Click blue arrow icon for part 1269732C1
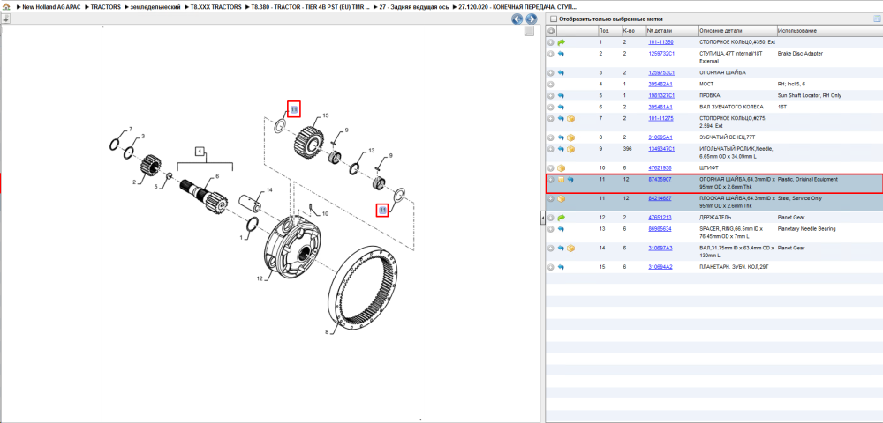 561,54
